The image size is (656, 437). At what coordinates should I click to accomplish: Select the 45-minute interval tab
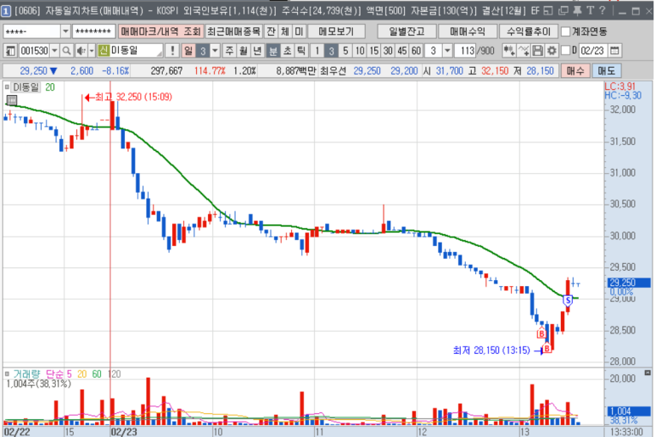click(402, 51)
